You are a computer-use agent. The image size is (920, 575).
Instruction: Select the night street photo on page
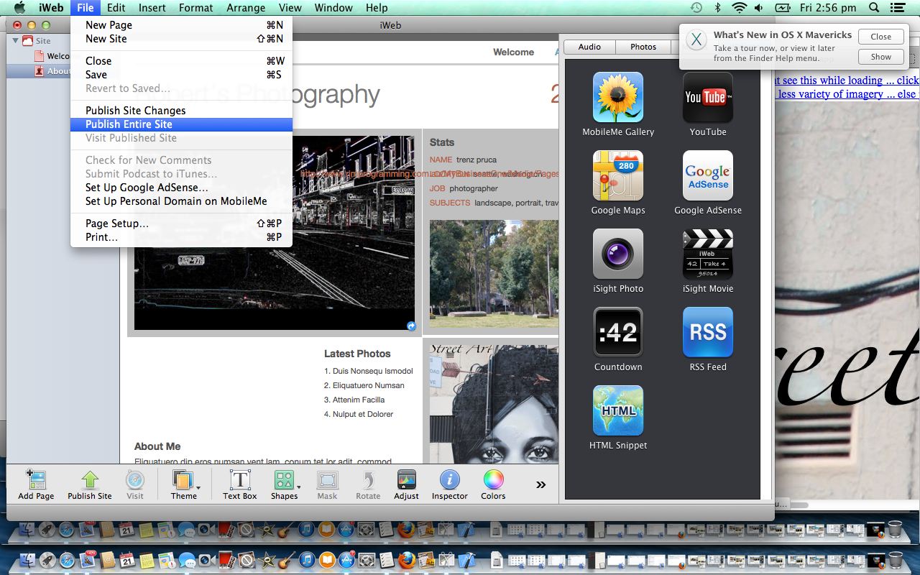click(275, 233)
